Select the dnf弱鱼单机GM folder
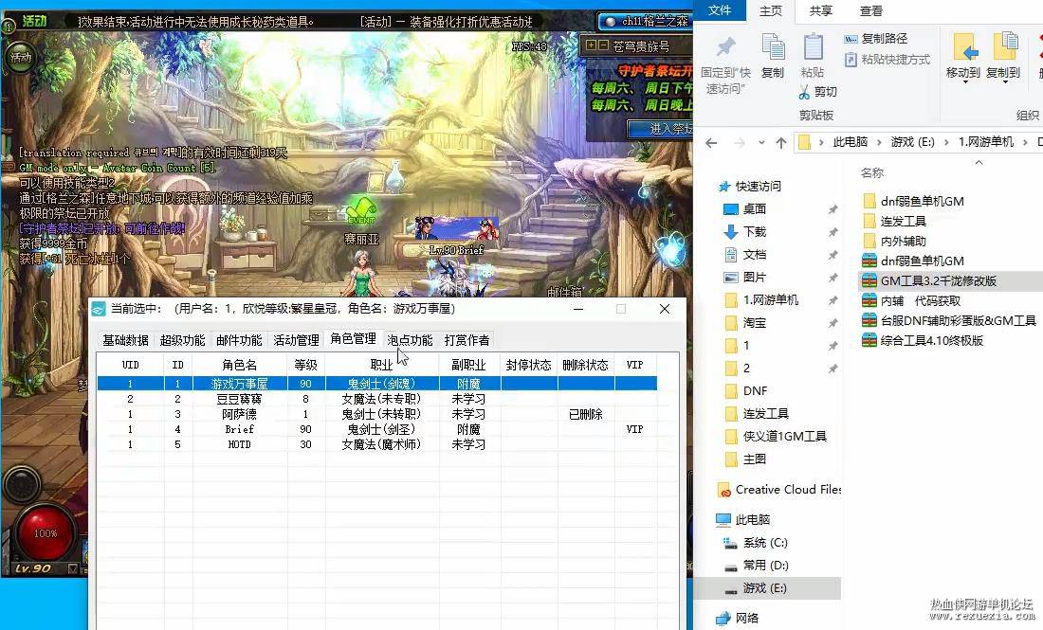The height and width of the screenshot is (630, 1043). tap(922, 201)
